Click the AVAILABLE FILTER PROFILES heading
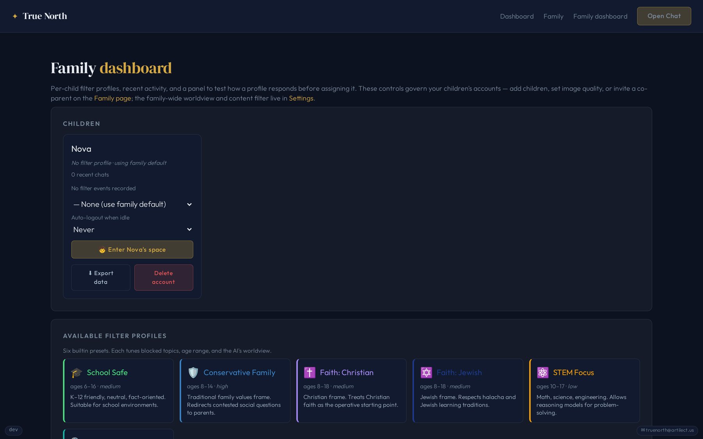703x439 pixels. coord(115,336)
